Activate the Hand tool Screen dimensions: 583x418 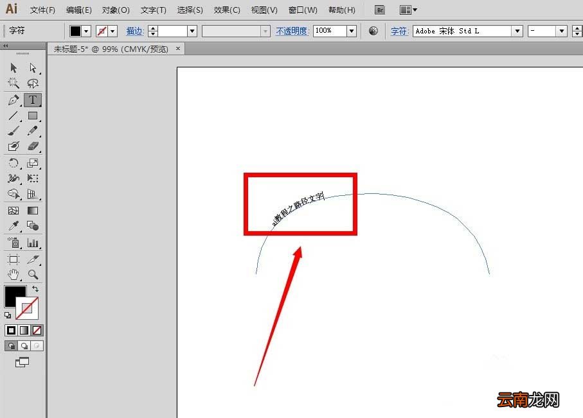pyautogui.click(x=13, y=275)
